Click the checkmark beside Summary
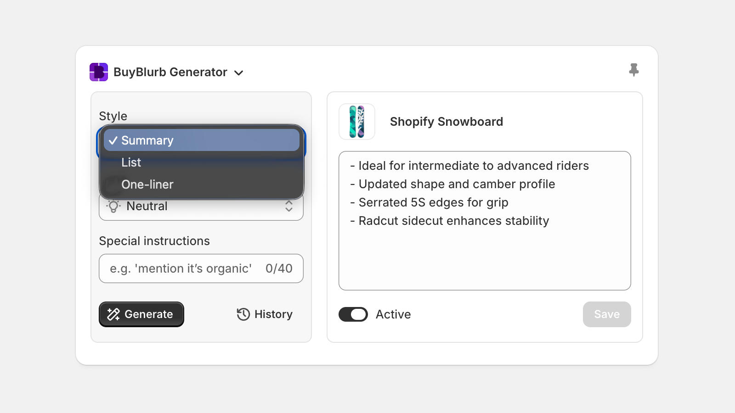735x413 pixels. pyautogui.click(x=113, y=140)
